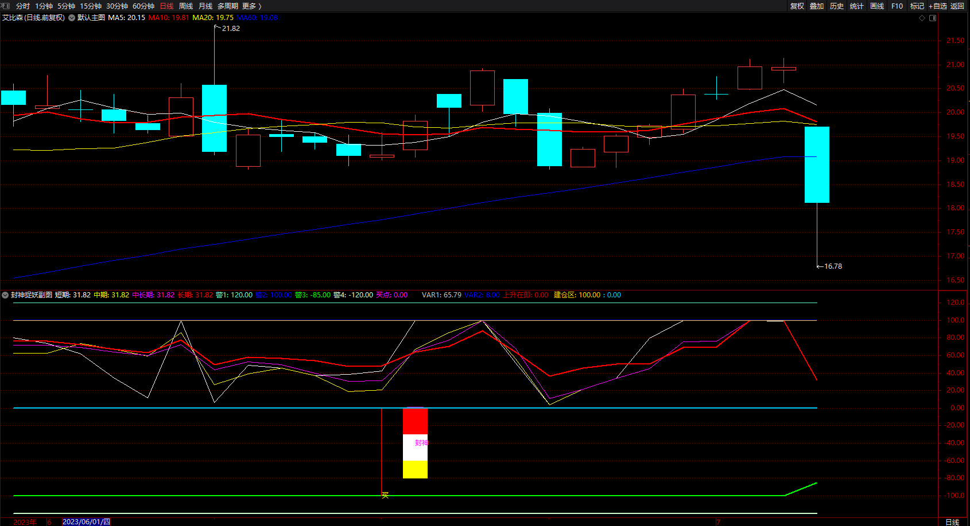Switch to the 月线 monthly period

coord(205,6)
